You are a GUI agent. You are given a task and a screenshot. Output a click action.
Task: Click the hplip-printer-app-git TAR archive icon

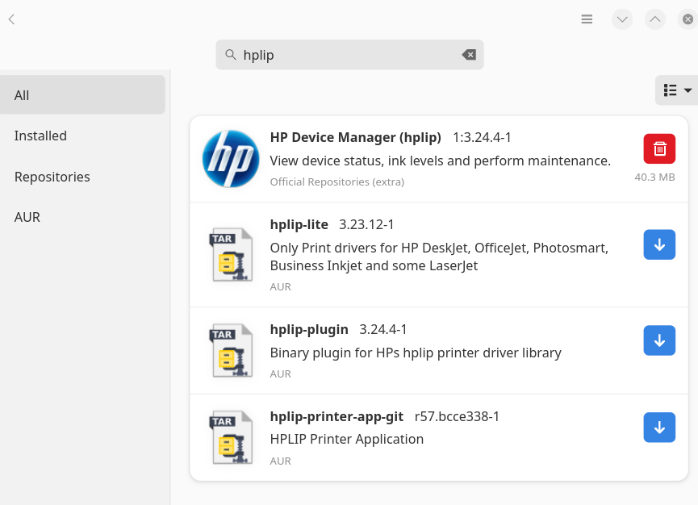click(x=232, y=437)
